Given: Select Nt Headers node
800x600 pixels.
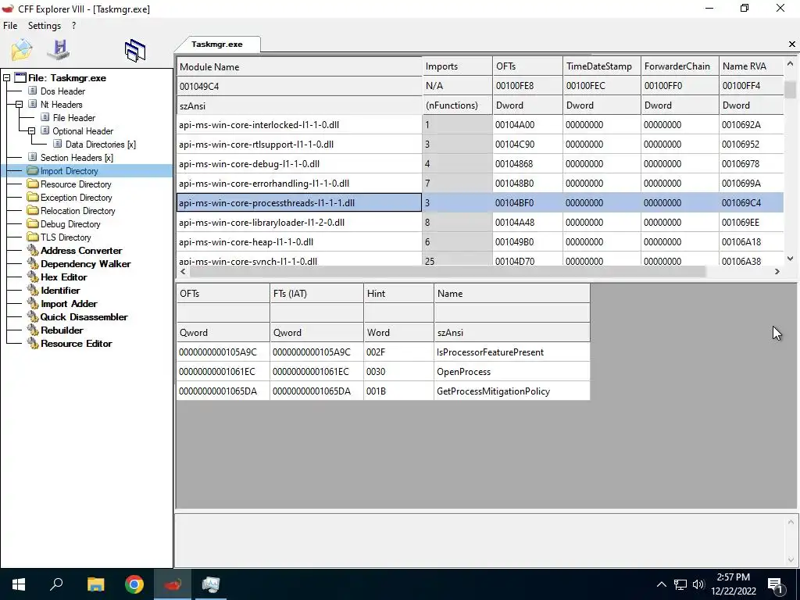Looking at the screenshot, I should tap(61, 105).
